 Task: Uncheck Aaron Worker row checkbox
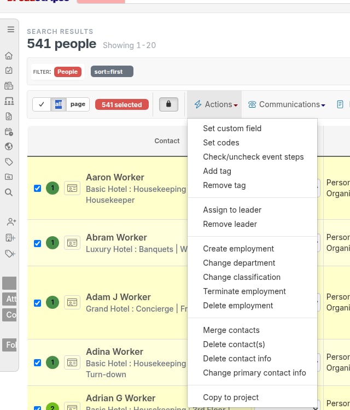point(37,188)
